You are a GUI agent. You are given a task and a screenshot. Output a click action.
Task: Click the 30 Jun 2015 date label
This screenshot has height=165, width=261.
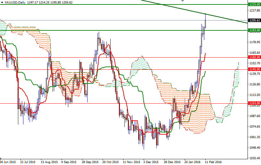[x=8, y=162]
